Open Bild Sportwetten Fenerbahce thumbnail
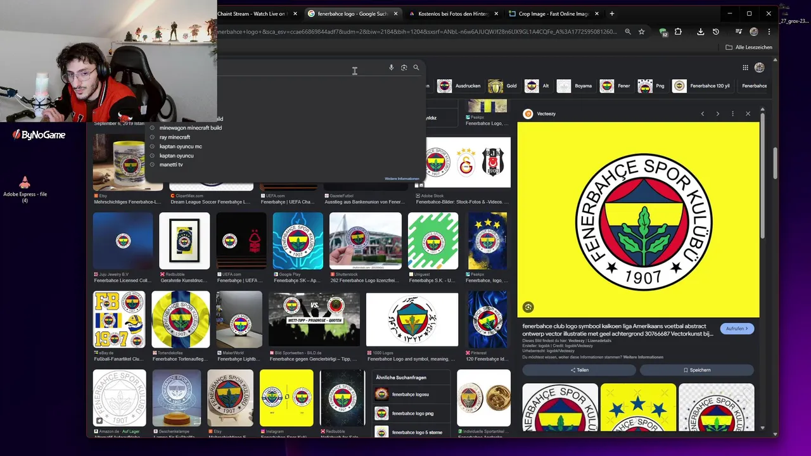Viewport: 811px width, 456px height. click(314, 320)
